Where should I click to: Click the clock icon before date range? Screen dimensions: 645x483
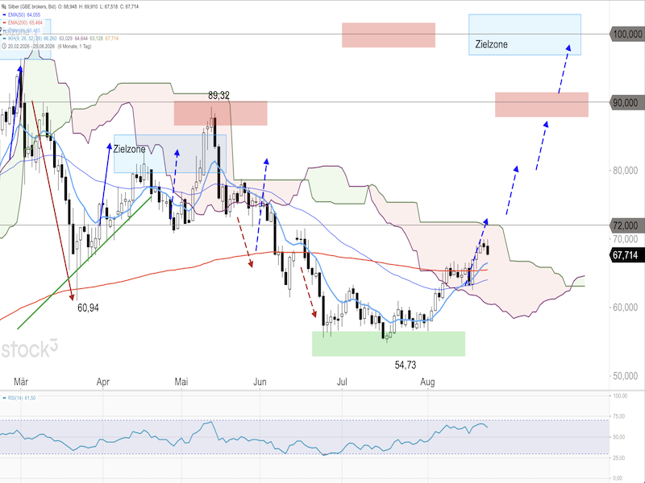coord(4,47)
